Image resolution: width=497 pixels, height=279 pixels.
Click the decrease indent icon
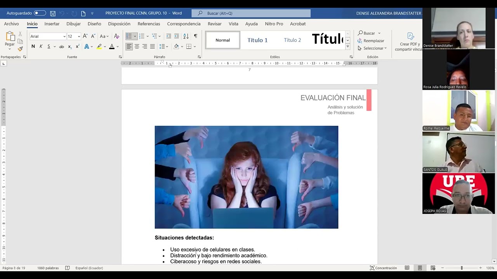(169, 36)
